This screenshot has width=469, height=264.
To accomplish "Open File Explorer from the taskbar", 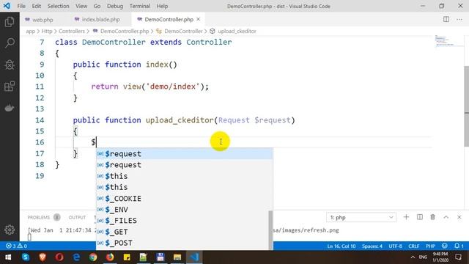I will coord(177,257).
